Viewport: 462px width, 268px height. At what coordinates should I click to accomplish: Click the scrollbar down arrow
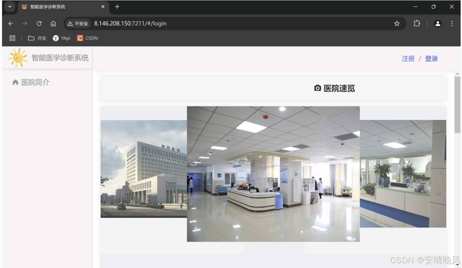pyautogui.click(x=458, y=265)
